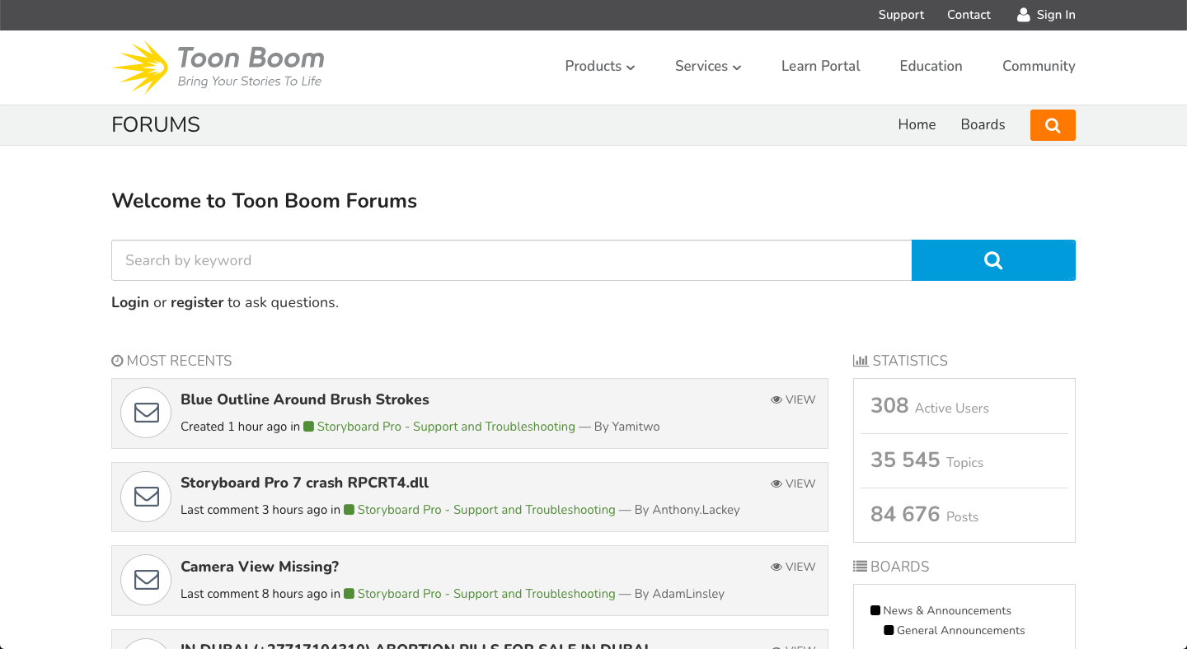Click envelope icon for Blue Outline topic

tap(146, 413)
